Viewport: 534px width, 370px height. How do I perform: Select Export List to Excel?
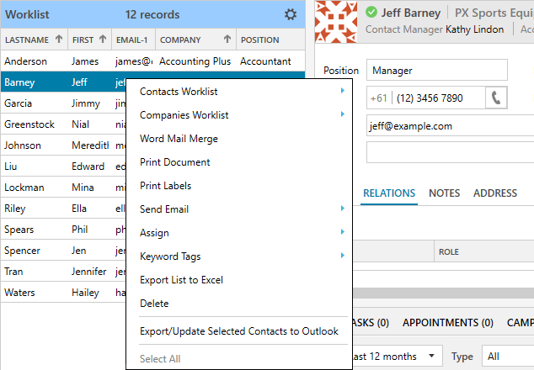point(181,280)
